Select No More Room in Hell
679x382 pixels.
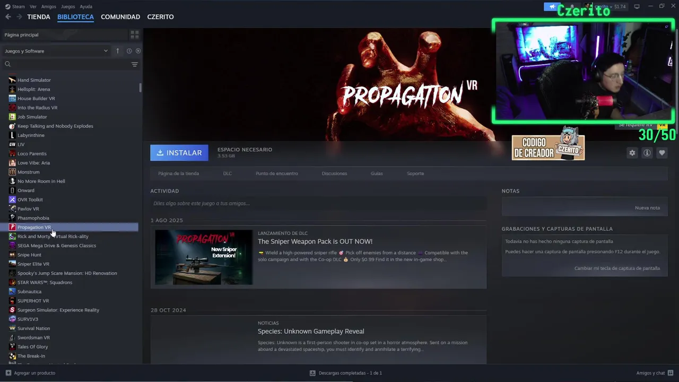pos(41,181)
